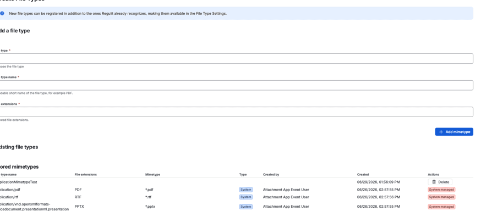Click Attachment App Event User in RTF row

tap(286, 197)
